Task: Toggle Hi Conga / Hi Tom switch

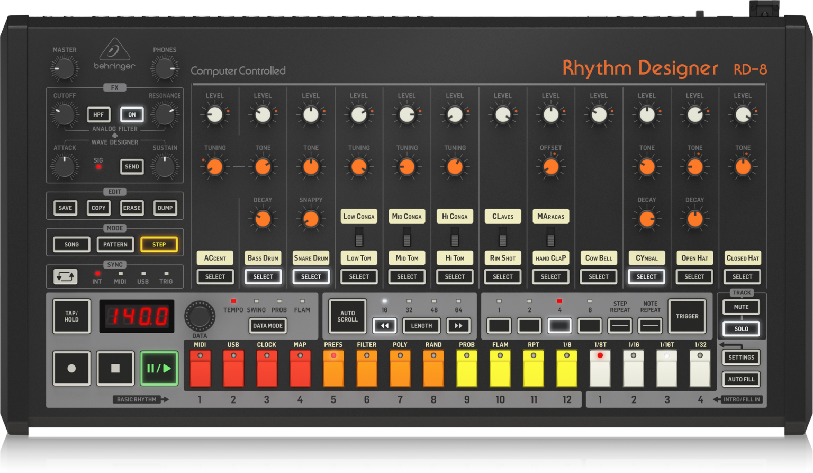Action: pos(455,237)
